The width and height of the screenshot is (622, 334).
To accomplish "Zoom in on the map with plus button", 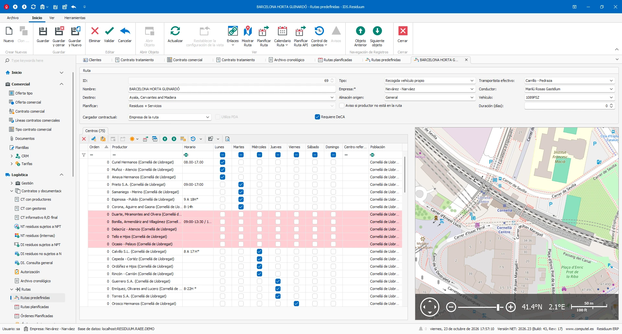I will pyautogui.click(x=511, y=307).
